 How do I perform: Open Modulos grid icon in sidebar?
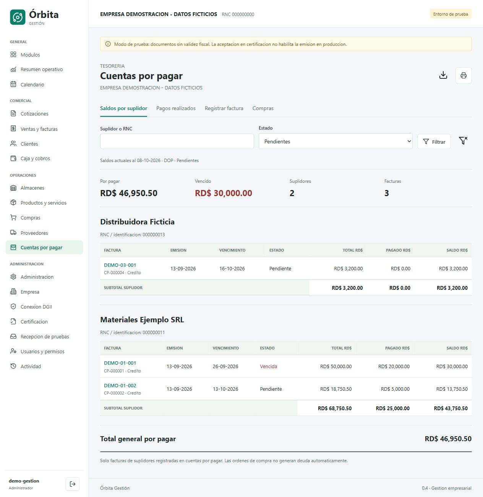tap(13, 55)
